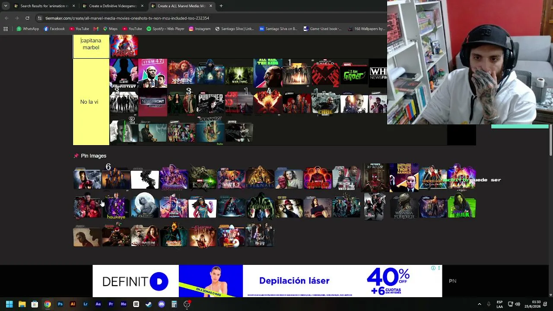Open the Windows Start menu
Image resolution: width=553 pixels, height=311 pixels.
tap(9, 304)
